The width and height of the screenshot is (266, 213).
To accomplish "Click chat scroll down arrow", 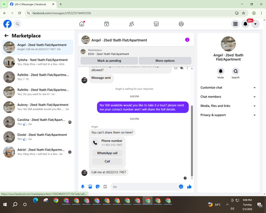I will [192, 178].
